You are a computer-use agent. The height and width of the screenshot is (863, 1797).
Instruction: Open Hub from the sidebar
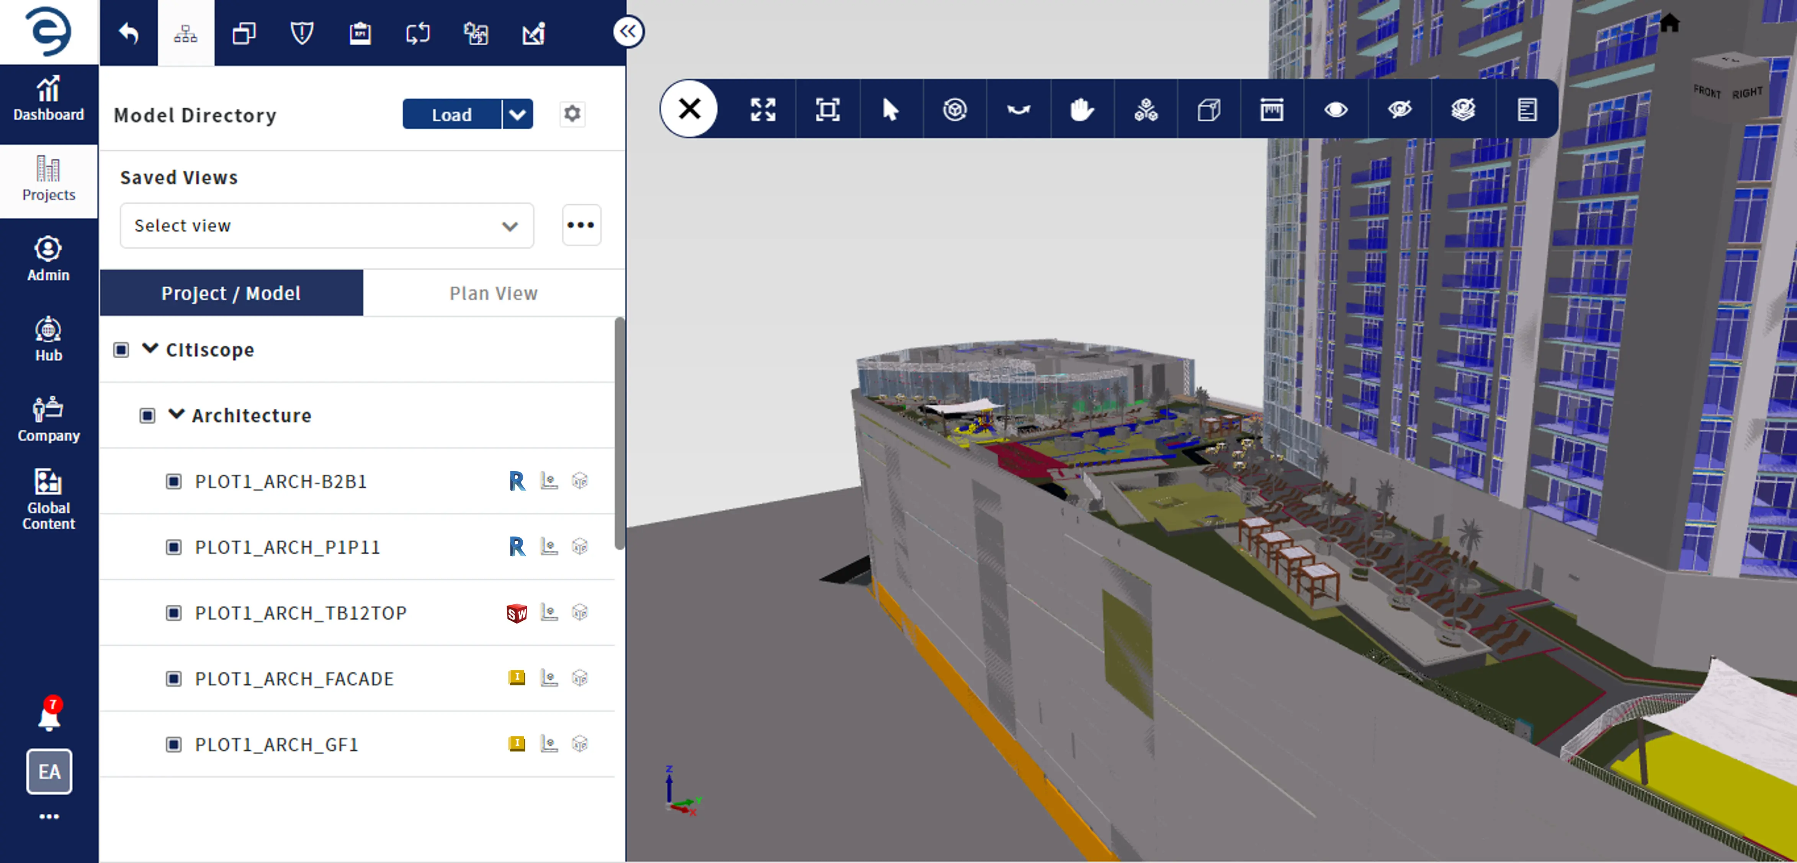coord(49,339)
